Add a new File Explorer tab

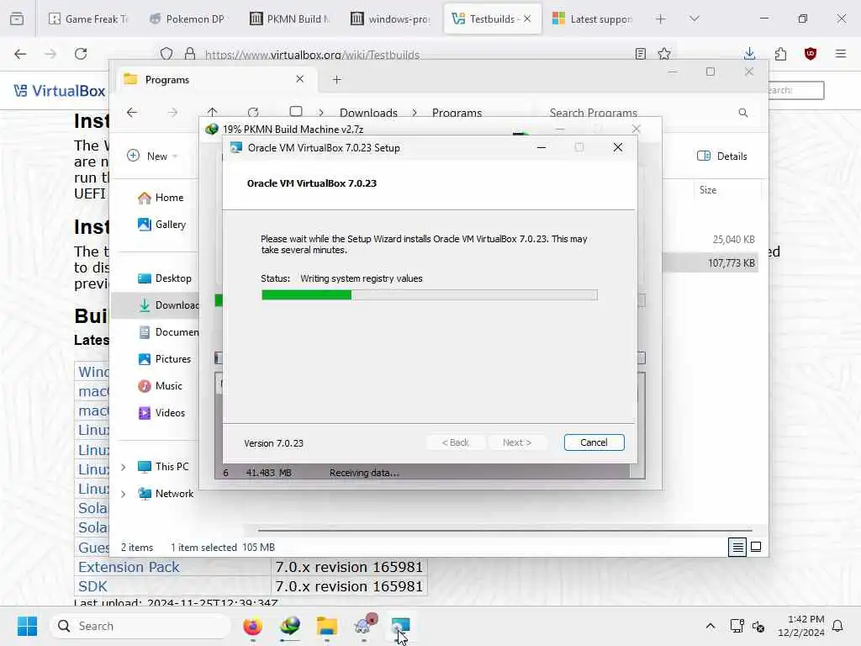coord(336,80)
